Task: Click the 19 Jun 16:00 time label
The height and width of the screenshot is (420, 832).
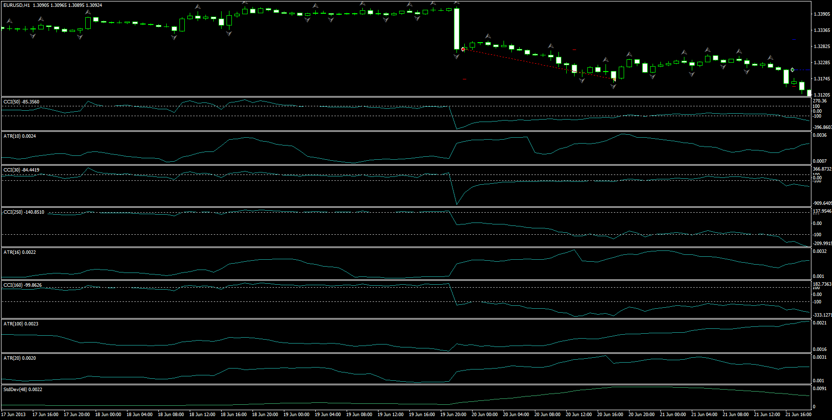Action: click(422, 415)
